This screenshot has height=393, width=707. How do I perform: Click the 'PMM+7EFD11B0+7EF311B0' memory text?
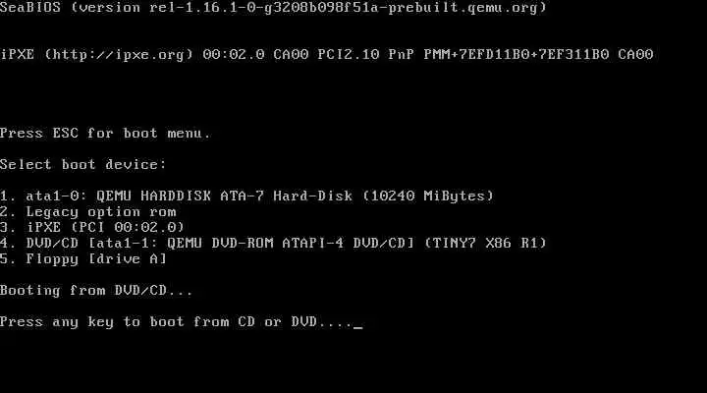[x=517, y=55]
